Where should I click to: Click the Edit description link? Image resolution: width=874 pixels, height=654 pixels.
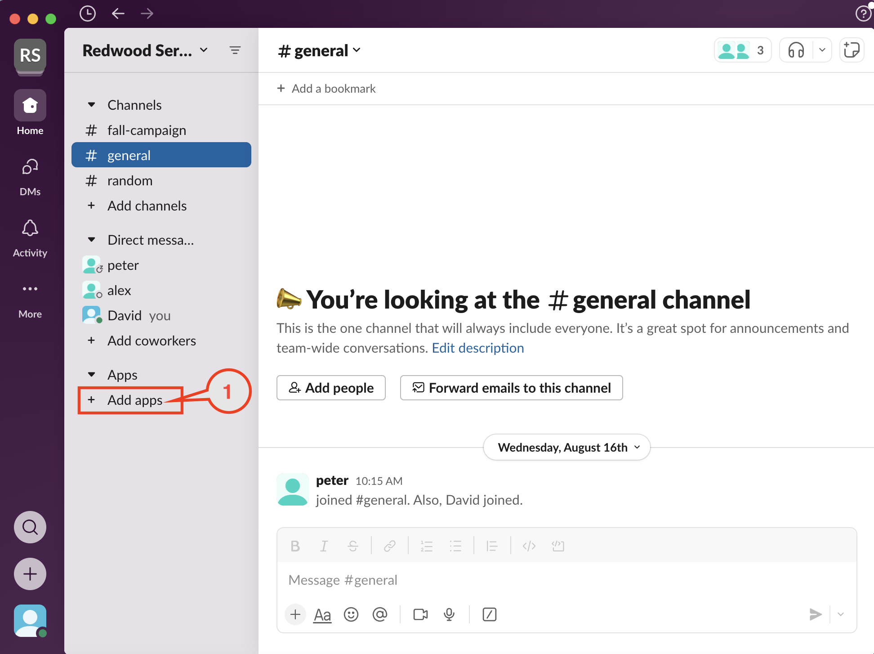pos(478,348)
